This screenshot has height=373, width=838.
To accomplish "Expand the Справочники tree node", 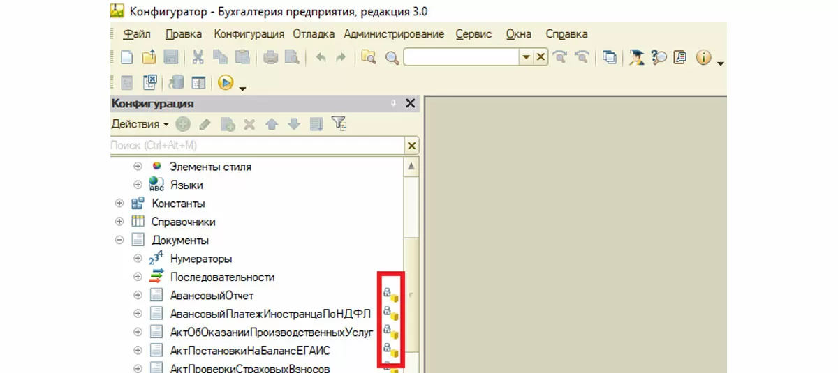I will [x=119, y=222].
